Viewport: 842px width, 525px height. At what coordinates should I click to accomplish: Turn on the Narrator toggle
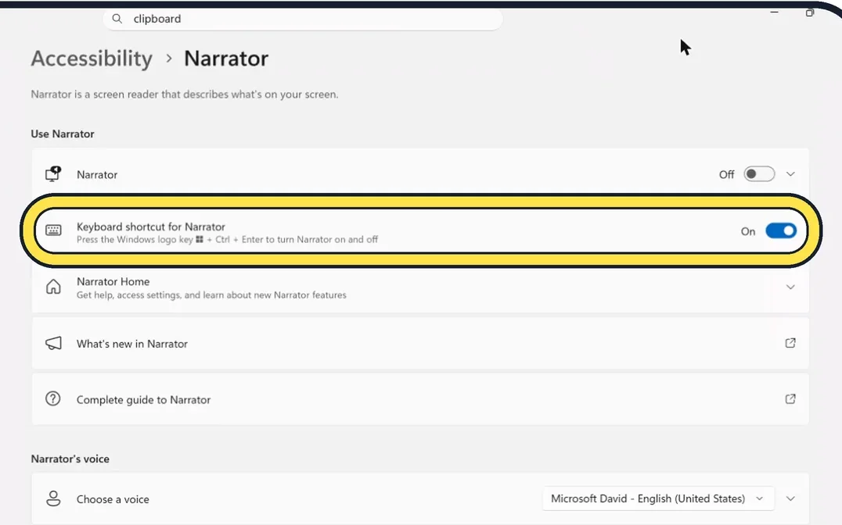(x=759, y=174)
